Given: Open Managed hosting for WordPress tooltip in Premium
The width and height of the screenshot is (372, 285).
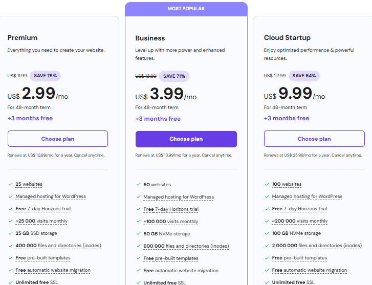Looking at the screenshot, I should click(51, 196).
